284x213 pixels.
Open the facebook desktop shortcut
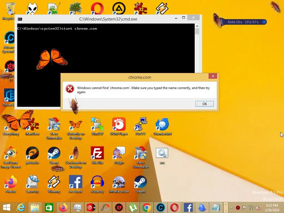coord(75,184)
